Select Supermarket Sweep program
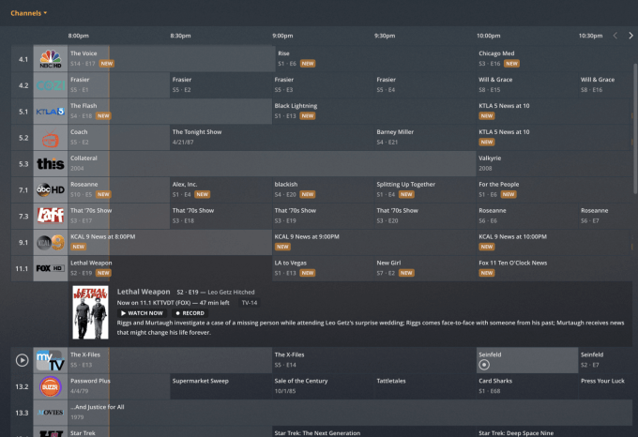 (220, 386)
